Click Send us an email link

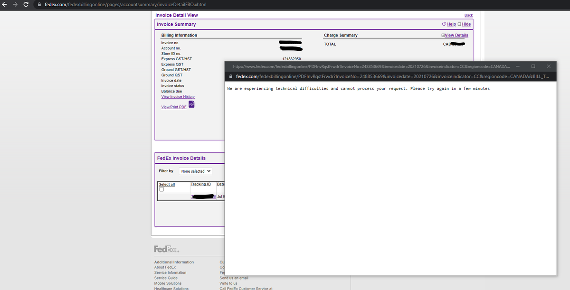tap(234, 278)
